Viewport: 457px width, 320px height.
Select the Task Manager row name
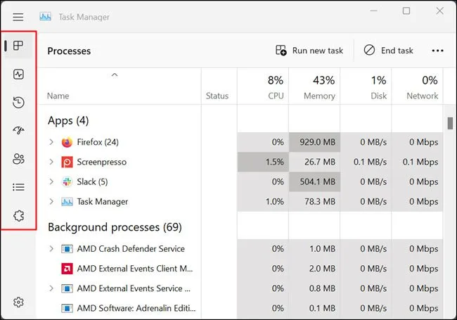point(103,202)
